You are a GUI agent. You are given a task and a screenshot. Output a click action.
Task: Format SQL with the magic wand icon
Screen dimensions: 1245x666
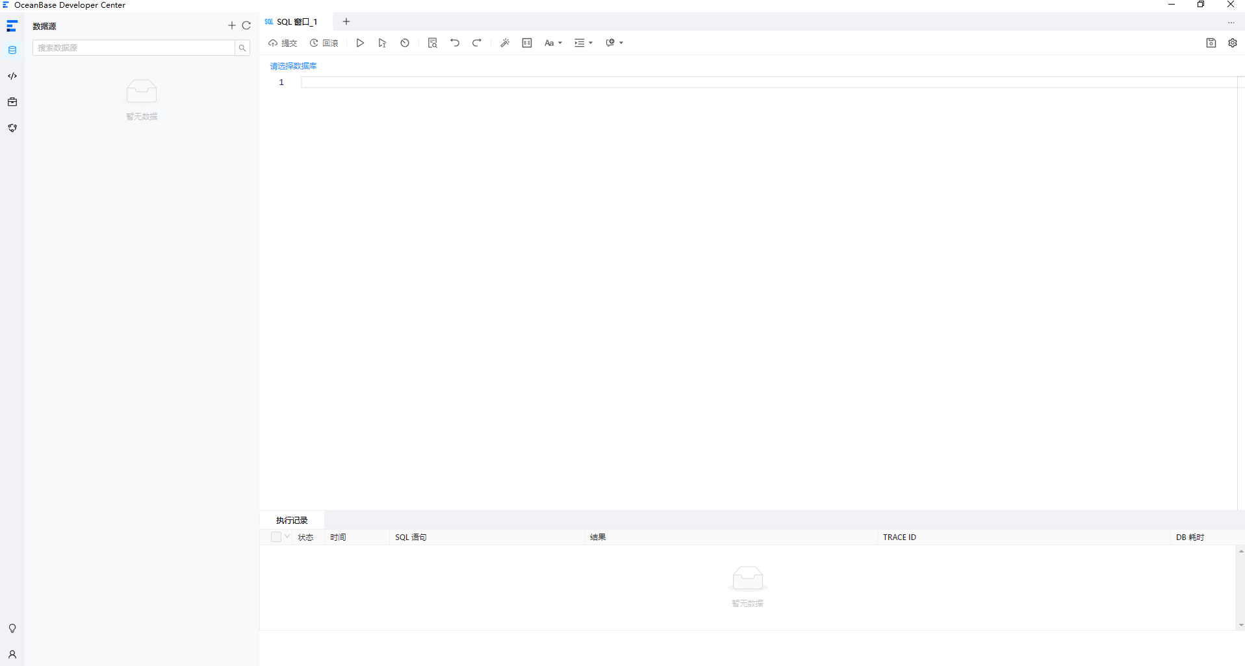click(505, 43)
